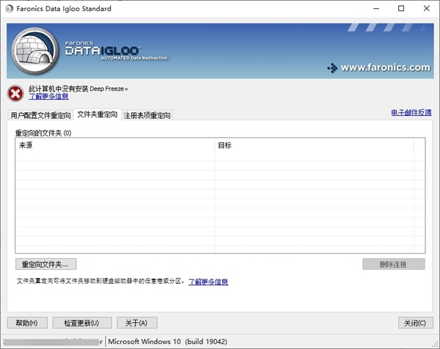
Task: Open 了解更多信息 link beside folder redirection description
Action: pos(208,282)
